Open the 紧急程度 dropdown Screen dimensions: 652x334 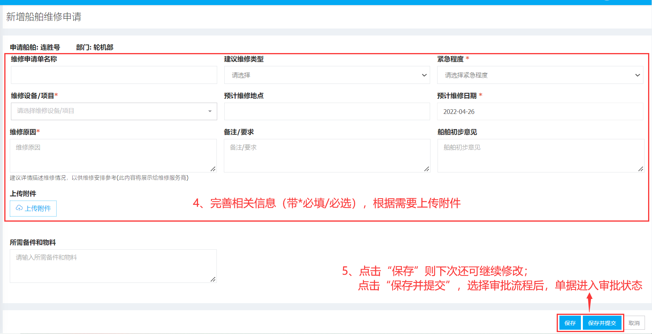tap(540, 75)
